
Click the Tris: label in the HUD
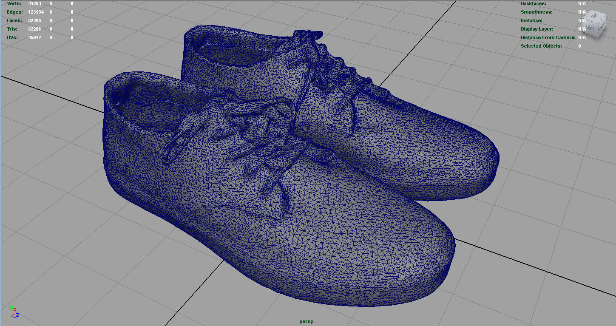coord(12,29)
